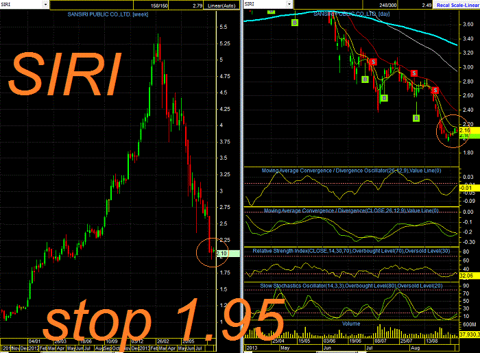Click the SANSIRI PUBLIC CO.,LTD. [week] chart title

point(108,14)
